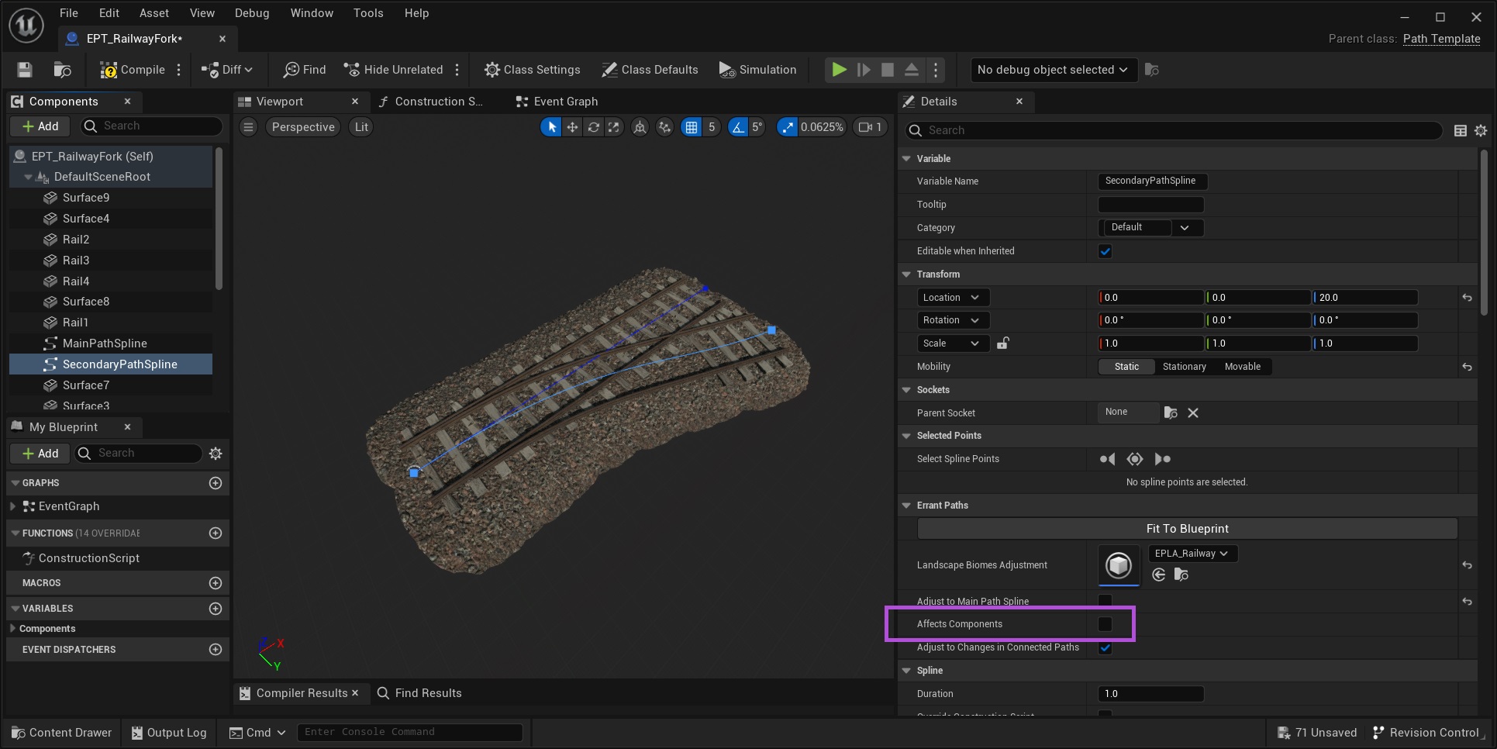
Task: Open Details panel settings gear
Action: coord(1481,131)
